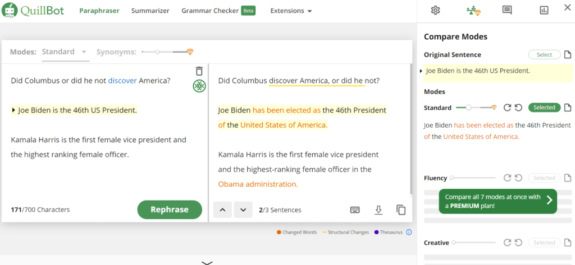This screenshot has height=265, width=575.
Task: Click the QuillBot logo
Action: point(33,11)
